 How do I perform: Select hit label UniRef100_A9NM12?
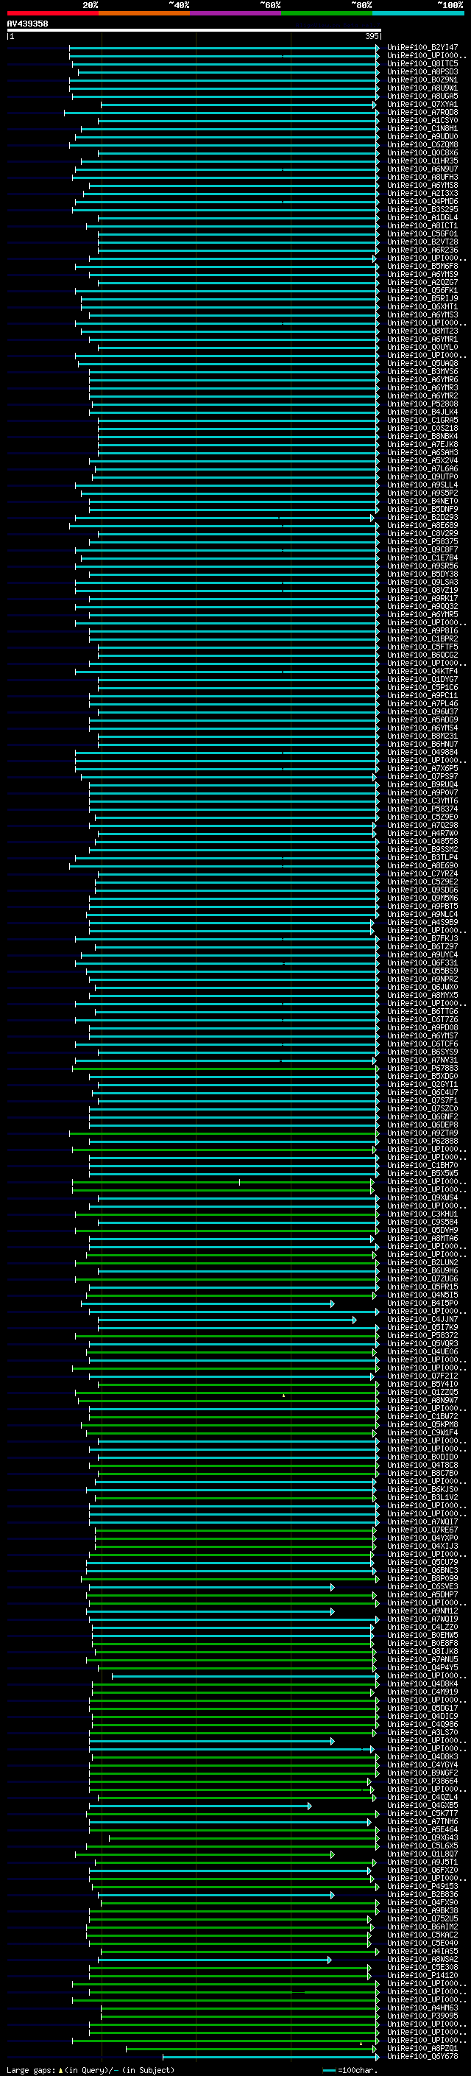(422, 1611)
